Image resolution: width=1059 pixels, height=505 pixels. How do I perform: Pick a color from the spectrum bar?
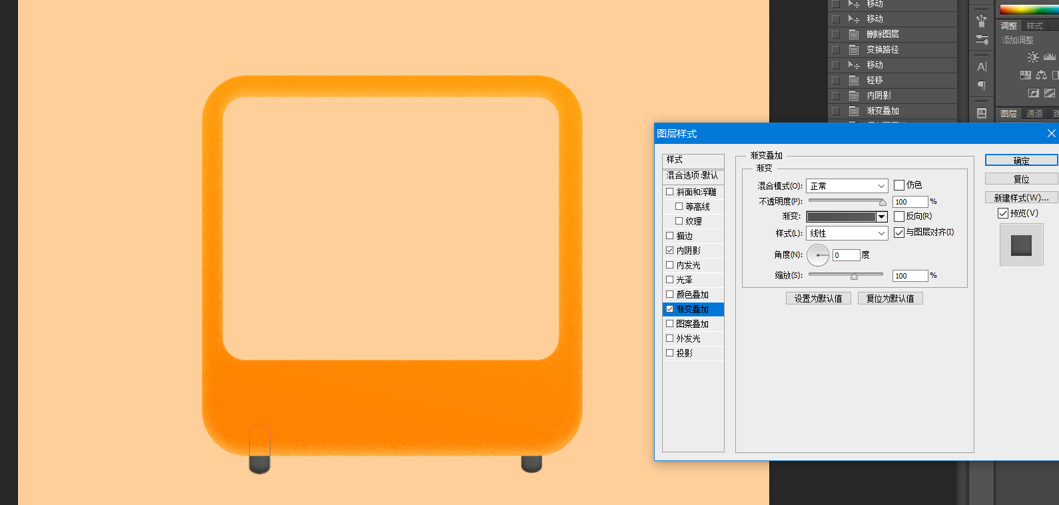pyautogui.click(x=1029, y=9)
